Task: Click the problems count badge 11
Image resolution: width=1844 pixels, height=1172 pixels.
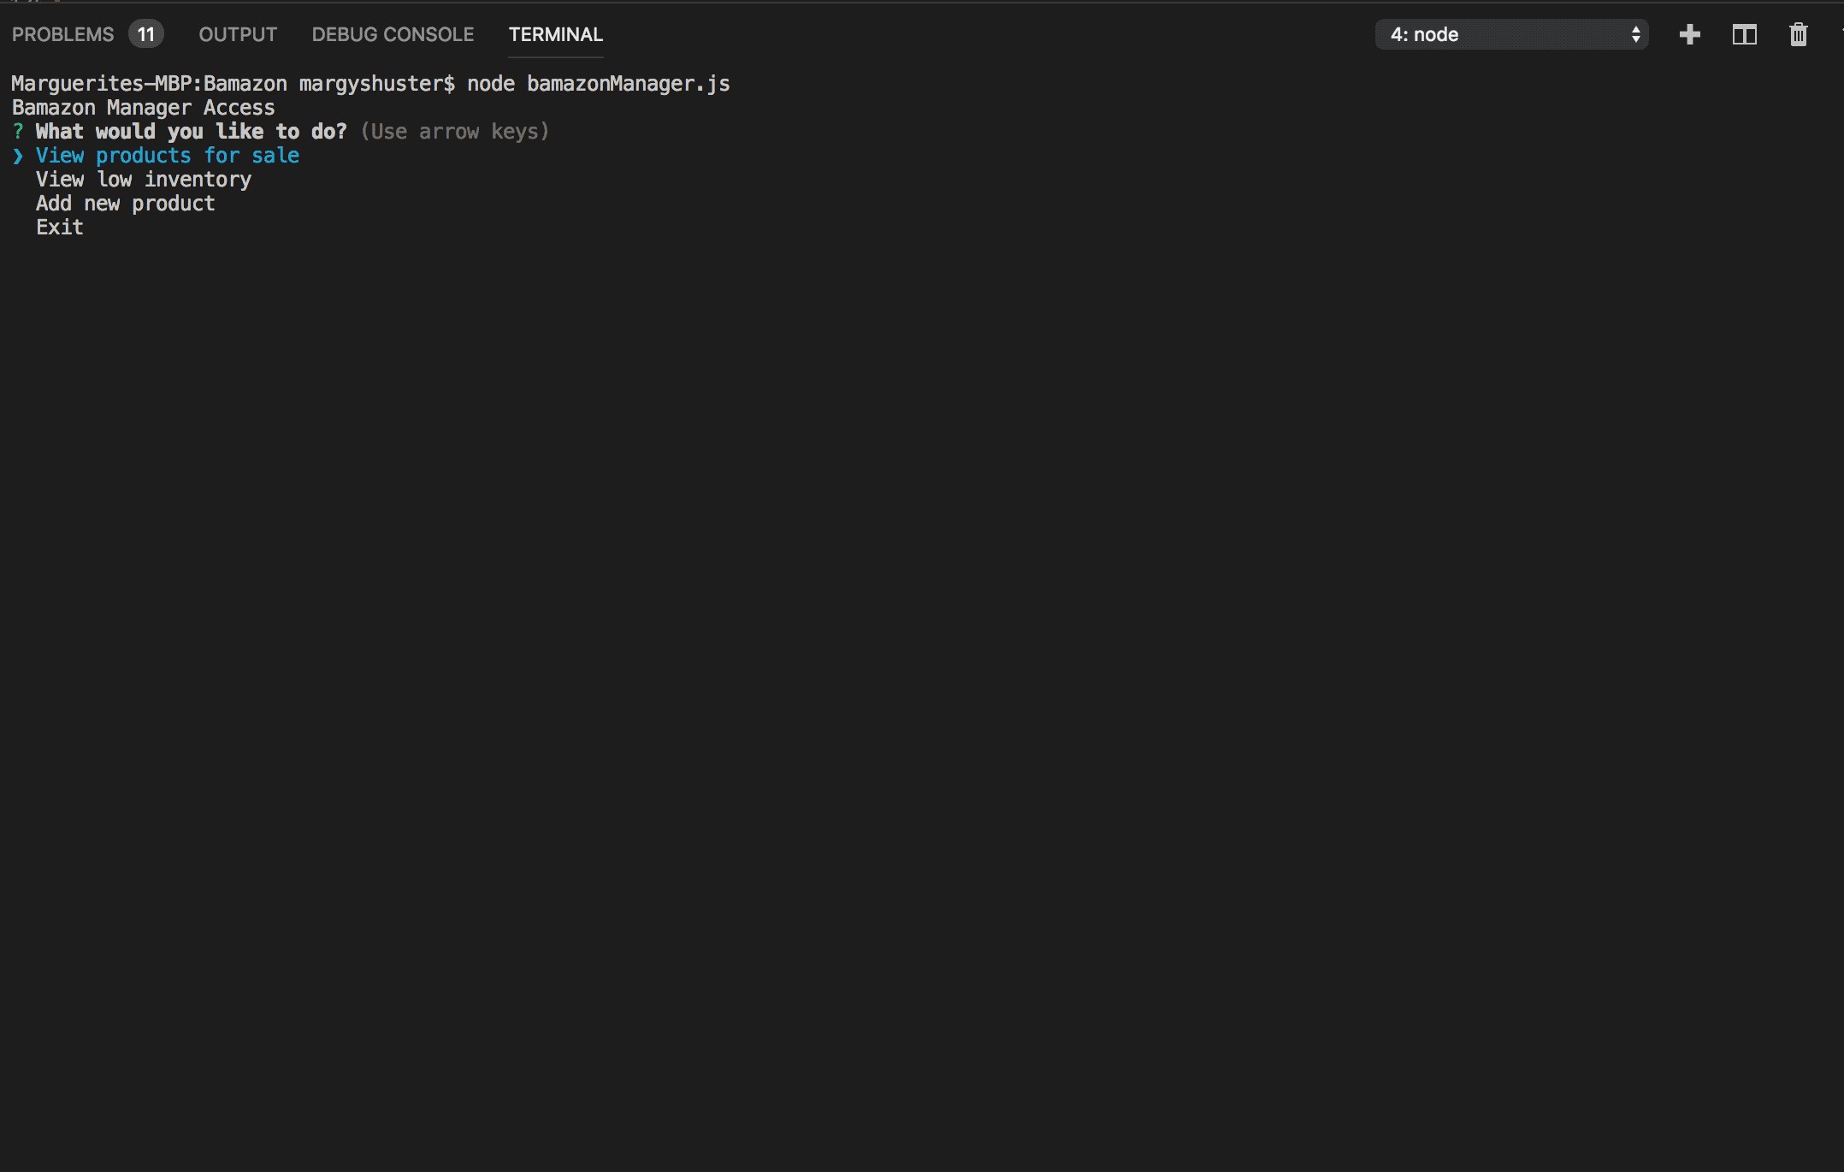Action: coord(146,34)
